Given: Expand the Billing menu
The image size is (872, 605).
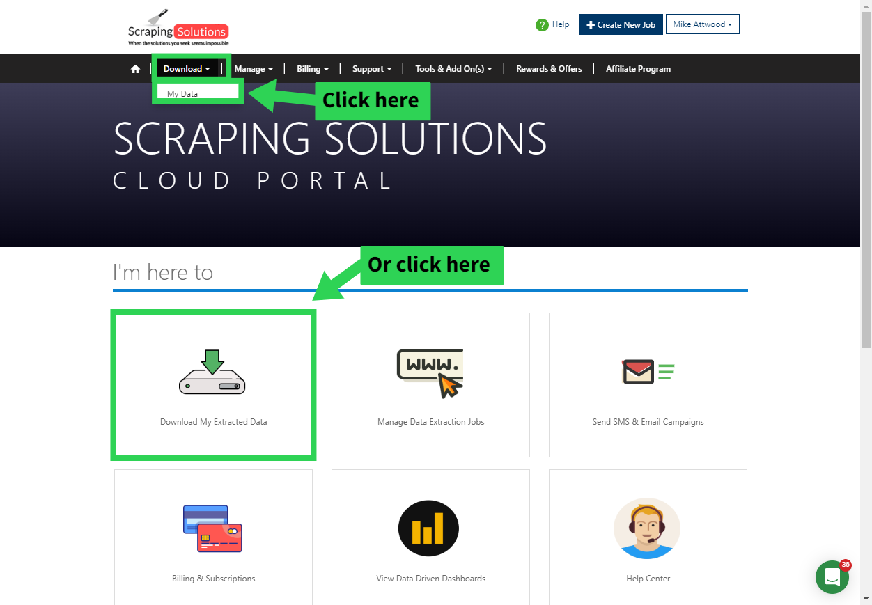Looking at the screenshot, I should click(x=313, y=69).
